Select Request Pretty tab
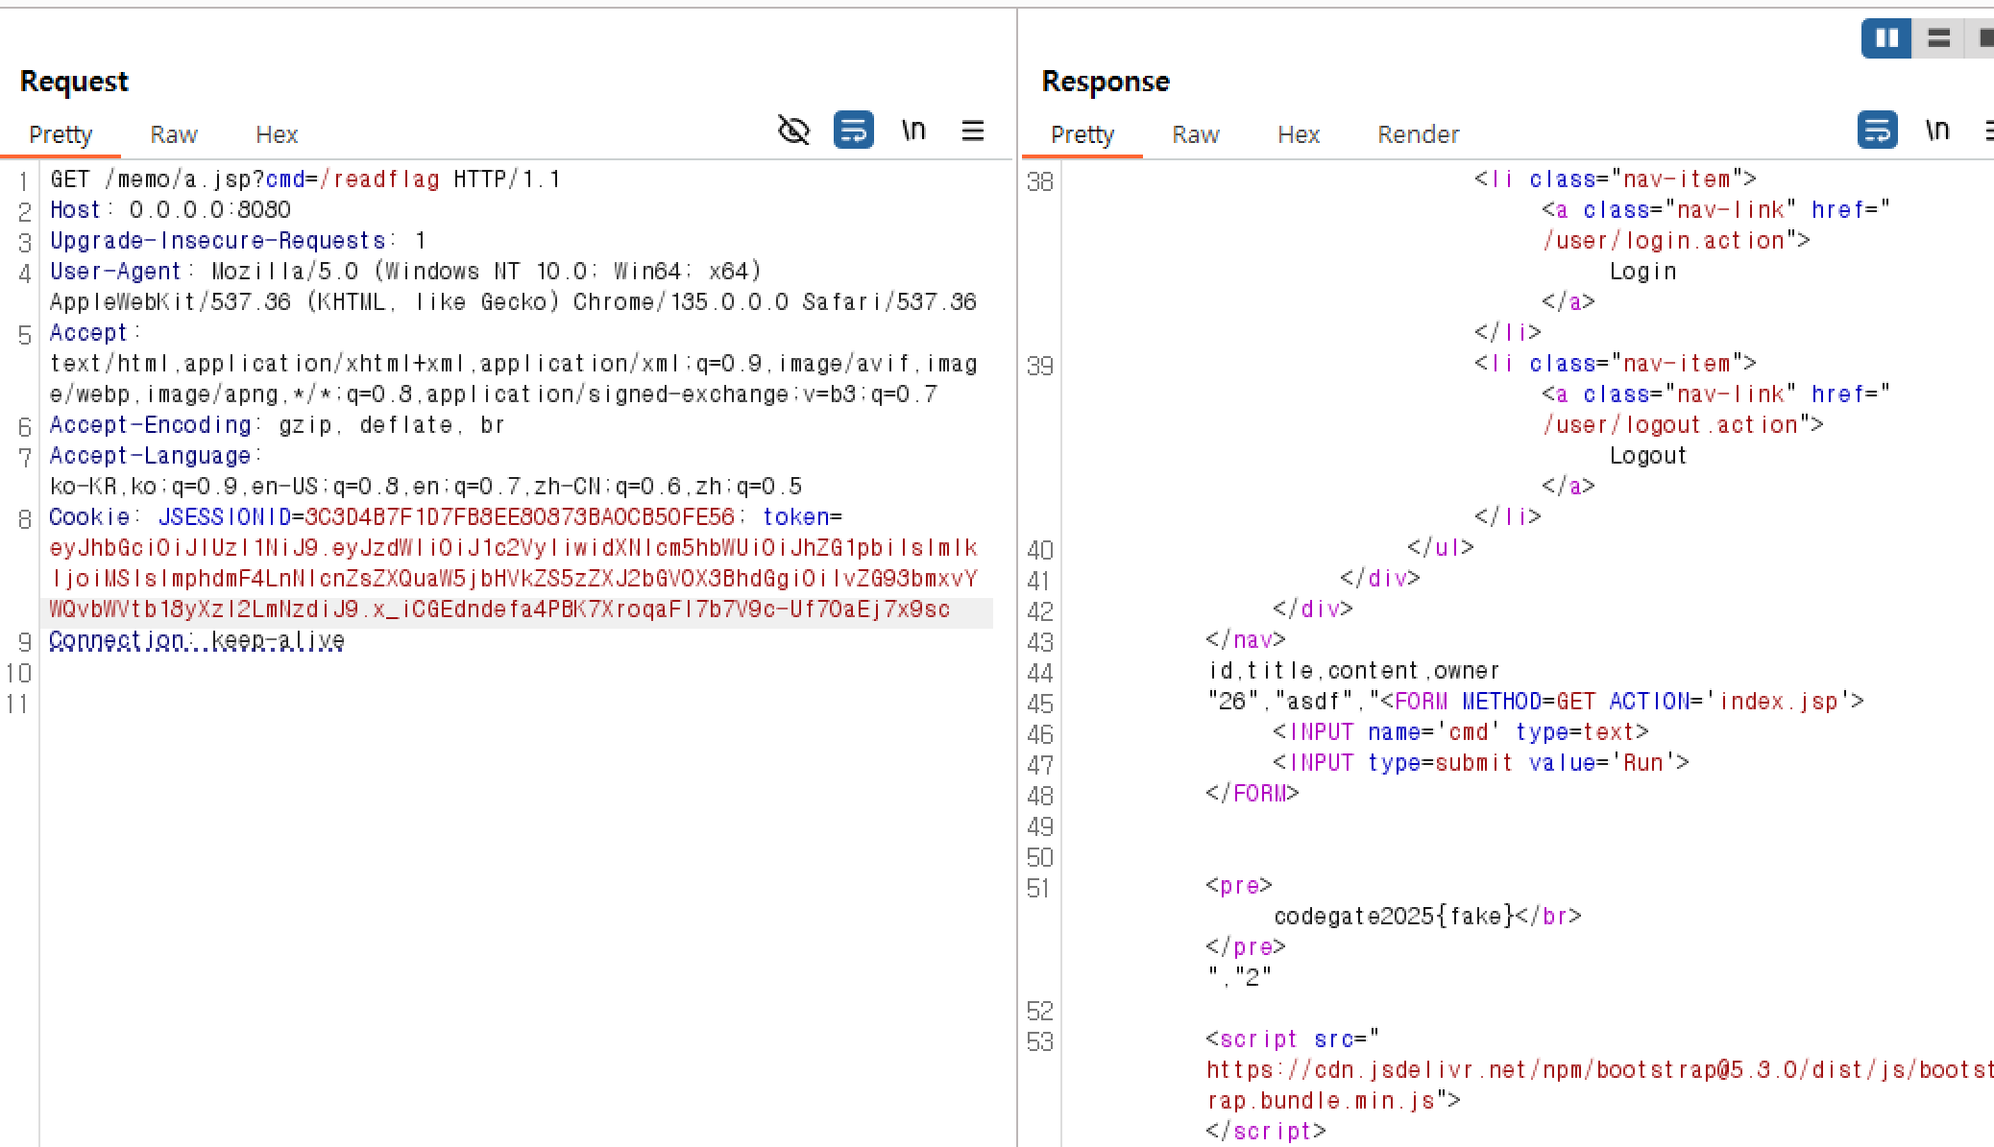Image resolution: width=1994 pixels, height=1147 pixels. pyautogui.click(x=61, y=134)
